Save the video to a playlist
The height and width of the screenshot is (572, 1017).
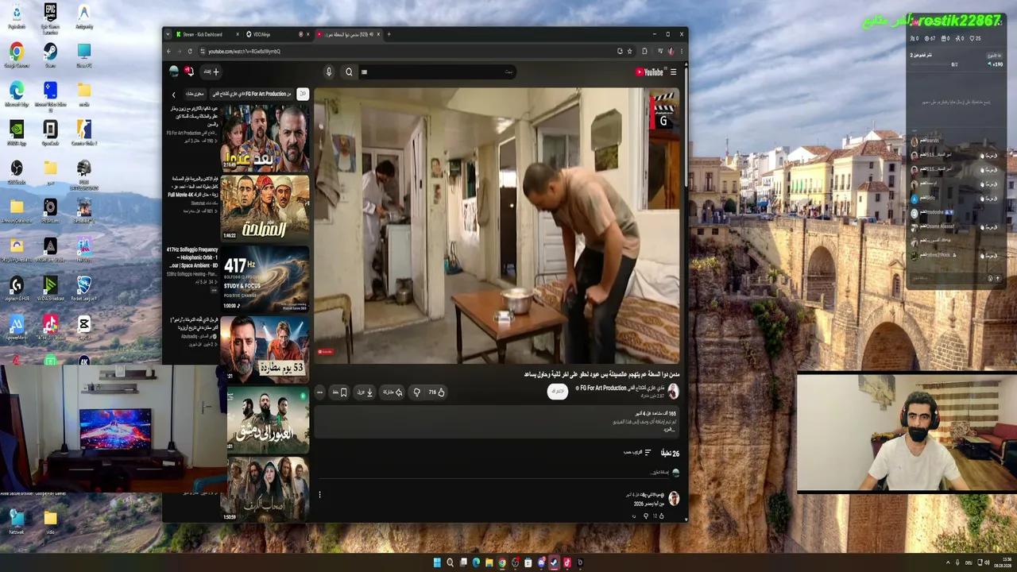(x=339, y=392)
